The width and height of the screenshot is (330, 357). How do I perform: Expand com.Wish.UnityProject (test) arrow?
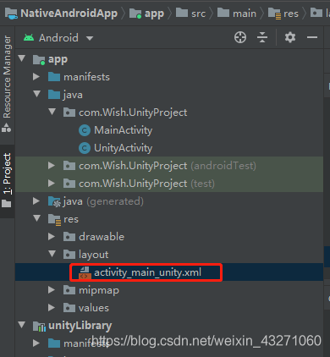point(52,184)
